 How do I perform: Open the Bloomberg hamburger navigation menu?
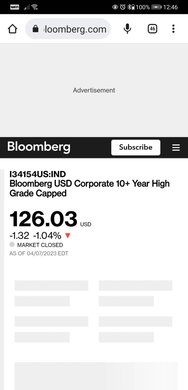pyautogui.click(x=176, y=147)
